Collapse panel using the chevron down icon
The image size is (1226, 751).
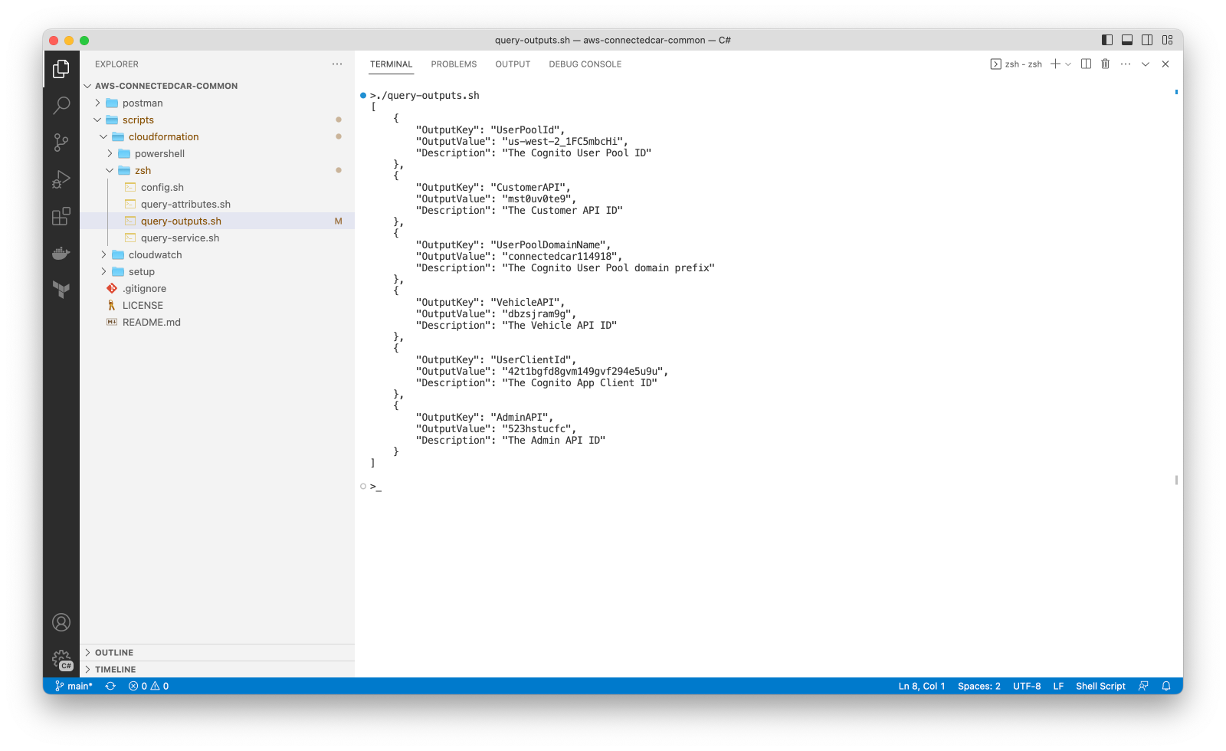pos(1146,64)
